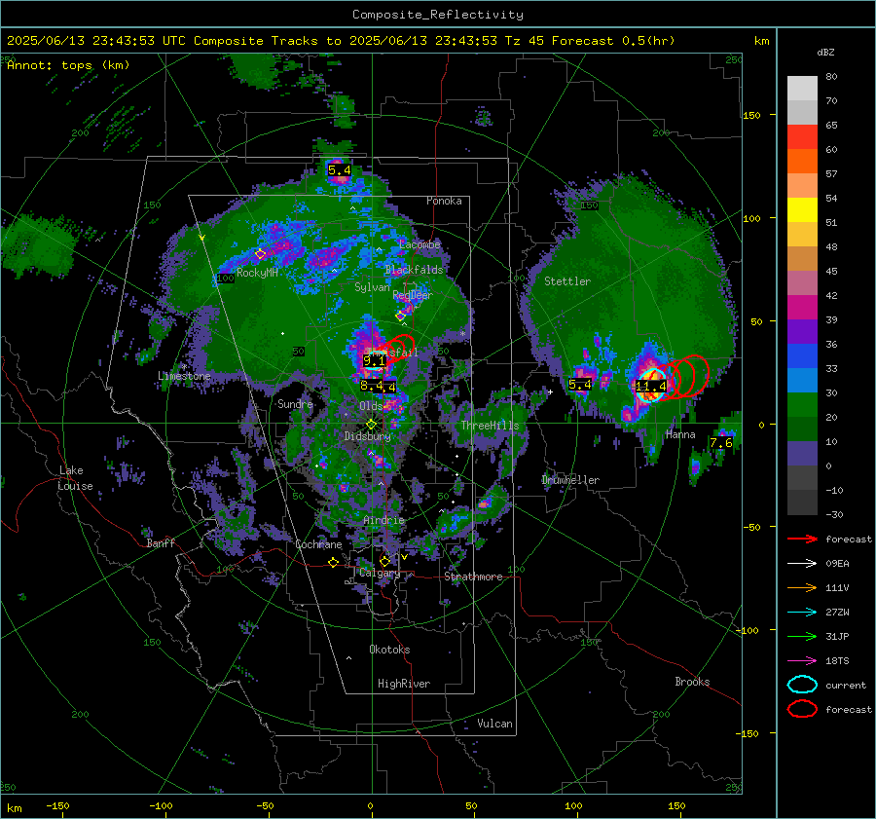Pick the orange 111V arrow in legend
Image resolution: width=876 pixels, height=819 pixels.
802,587
